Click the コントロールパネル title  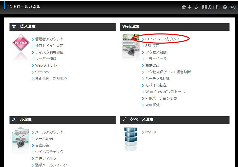[x=23, y=7]
